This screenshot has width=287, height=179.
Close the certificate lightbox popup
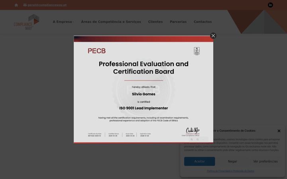[x=213, y=36]
